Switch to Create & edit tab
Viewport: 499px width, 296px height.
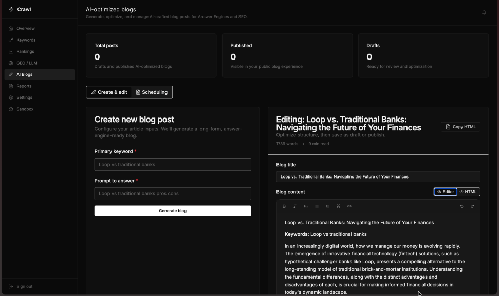point(109,92)
